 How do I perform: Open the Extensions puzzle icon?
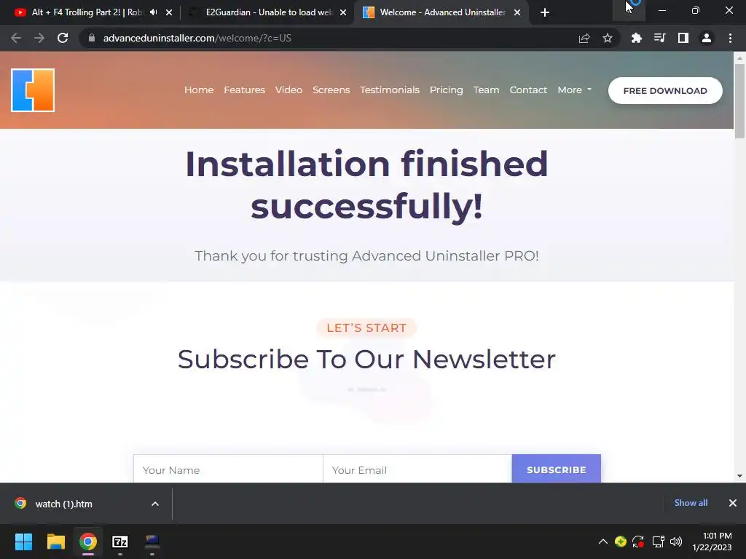636,38
